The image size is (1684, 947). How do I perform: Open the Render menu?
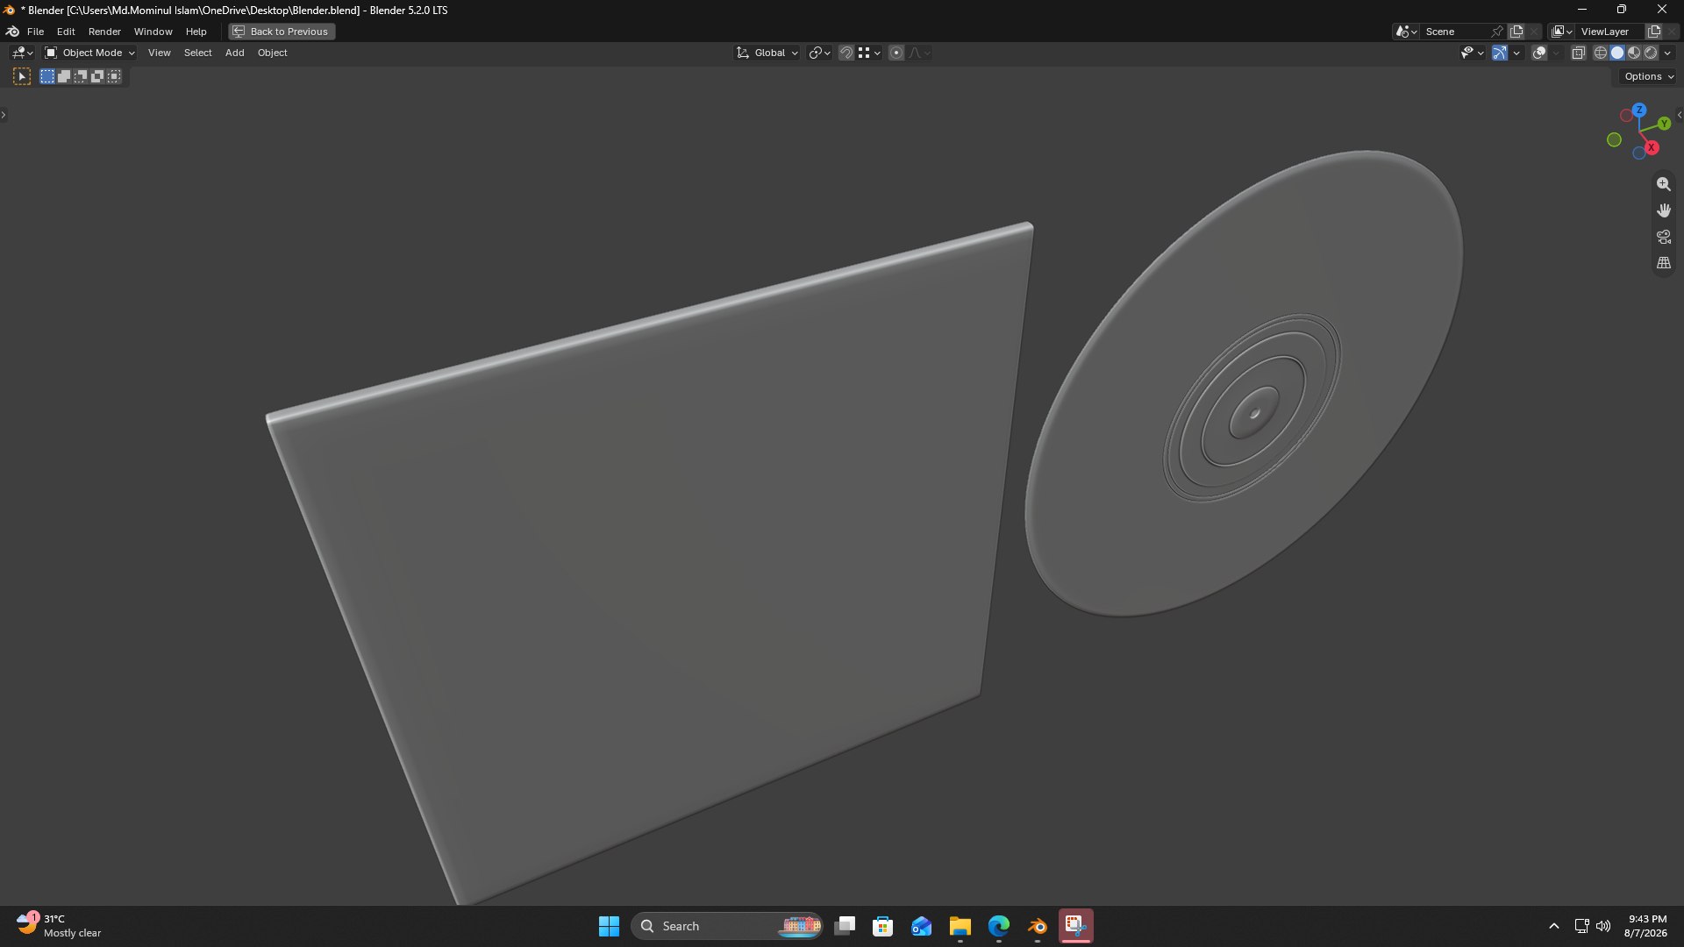click(104, 32)
